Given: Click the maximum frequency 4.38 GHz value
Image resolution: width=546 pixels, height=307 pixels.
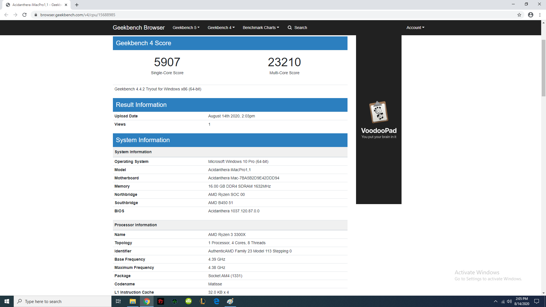Looking at the screenshot, I should pyautogui.click(x=217, y=267).
